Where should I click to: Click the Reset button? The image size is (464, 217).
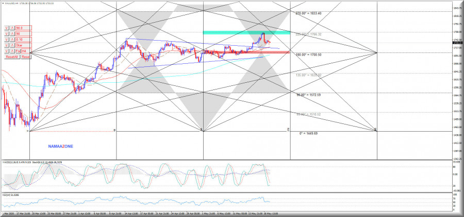tap(26, 57)
